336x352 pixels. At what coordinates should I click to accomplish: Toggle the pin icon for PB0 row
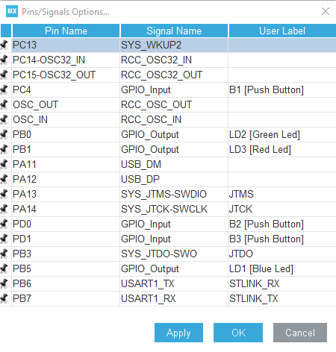(x=4, y=134)
